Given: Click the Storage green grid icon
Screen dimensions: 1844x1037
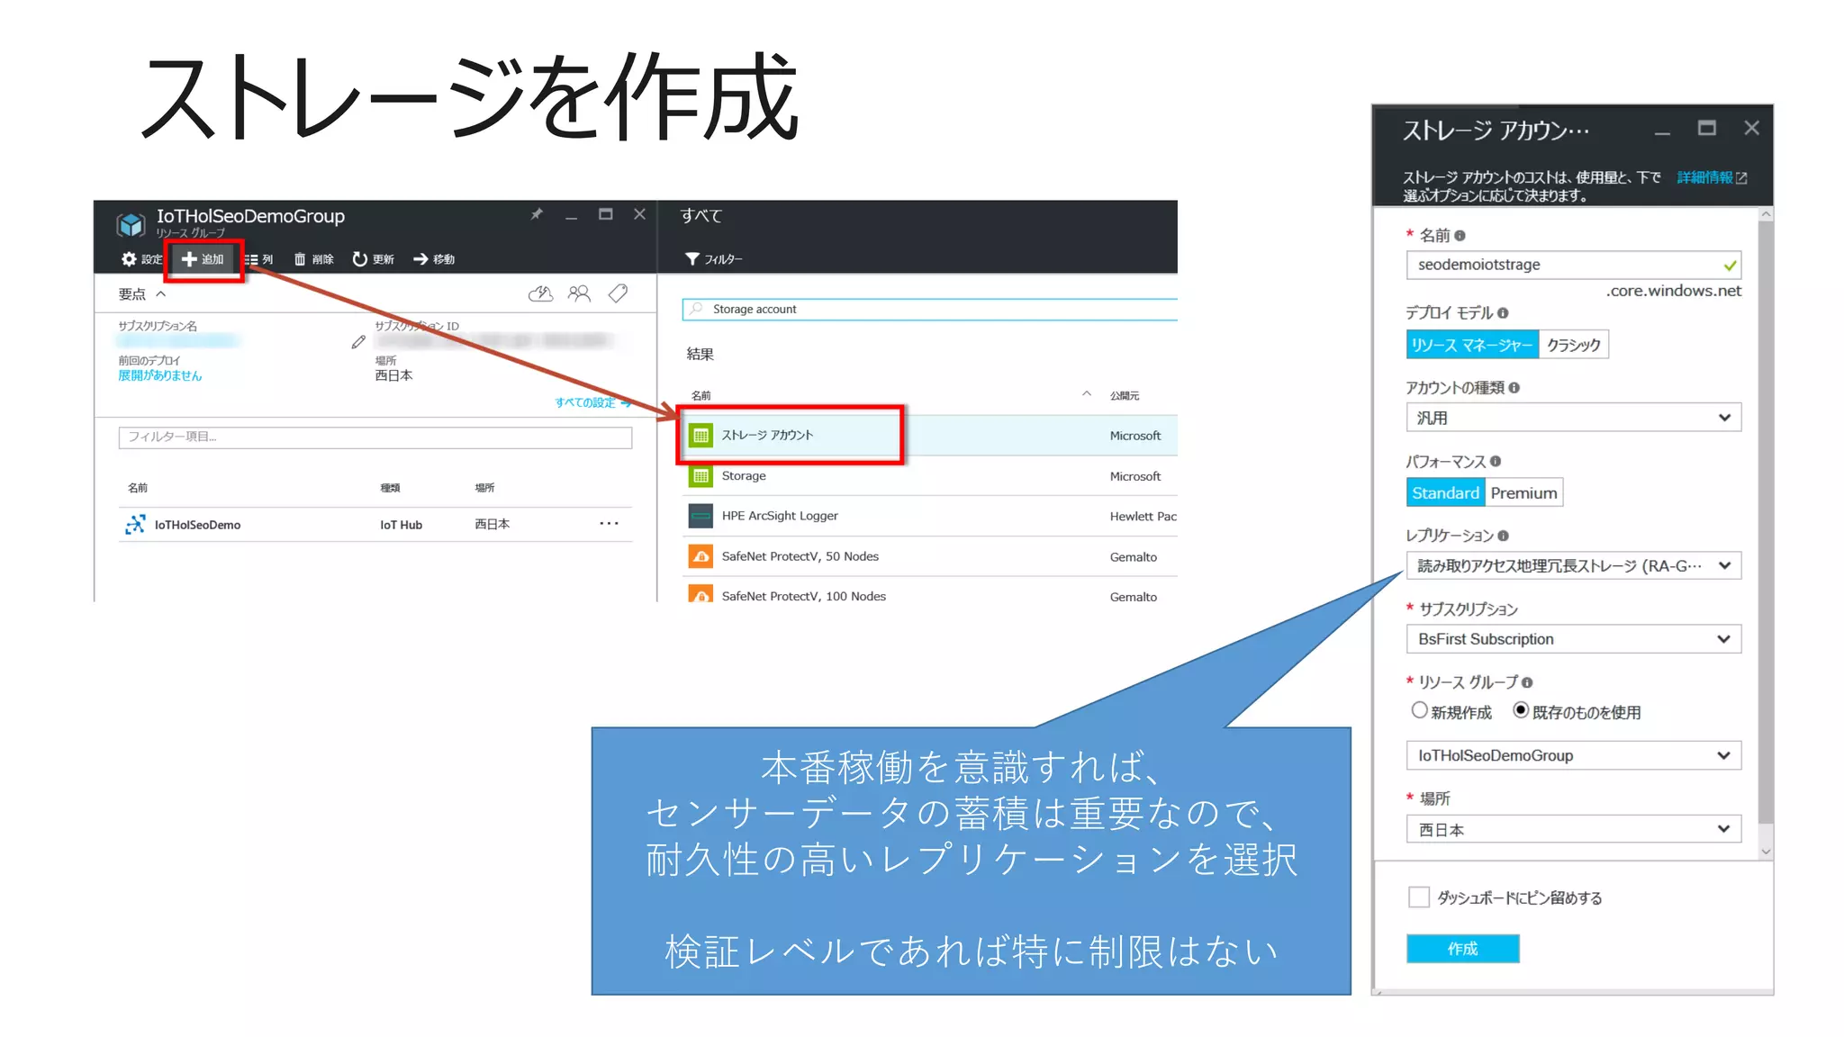Looking at the screenshot, I should coord(701,475).
